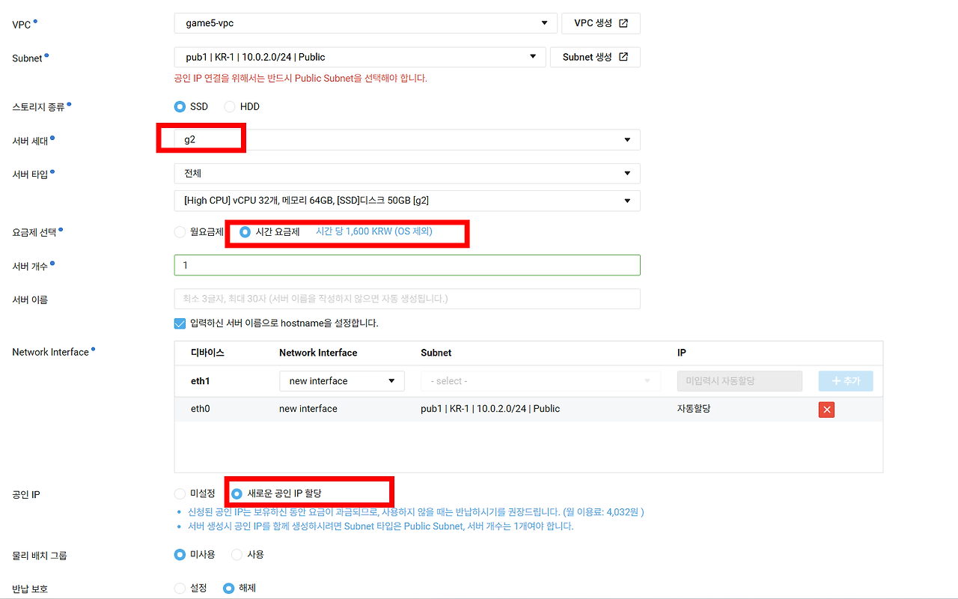958x599 pixels.
Task: Select 해제 for 반납 보호
Action: pos(229,589)
